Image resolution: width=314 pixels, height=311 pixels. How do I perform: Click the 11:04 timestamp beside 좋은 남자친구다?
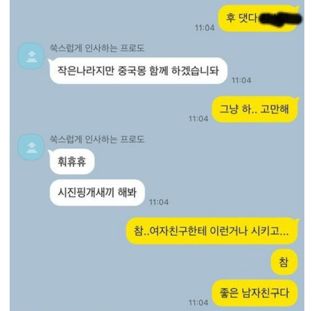pos(198,302)
